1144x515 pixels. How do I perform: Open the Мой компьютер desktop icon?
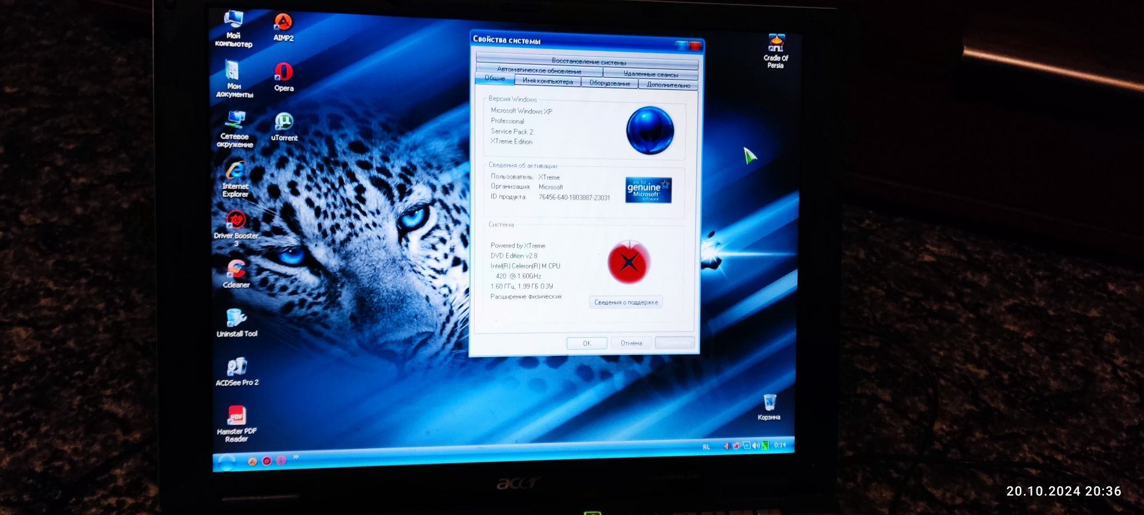pyautogui.click(x=233, y=29)
